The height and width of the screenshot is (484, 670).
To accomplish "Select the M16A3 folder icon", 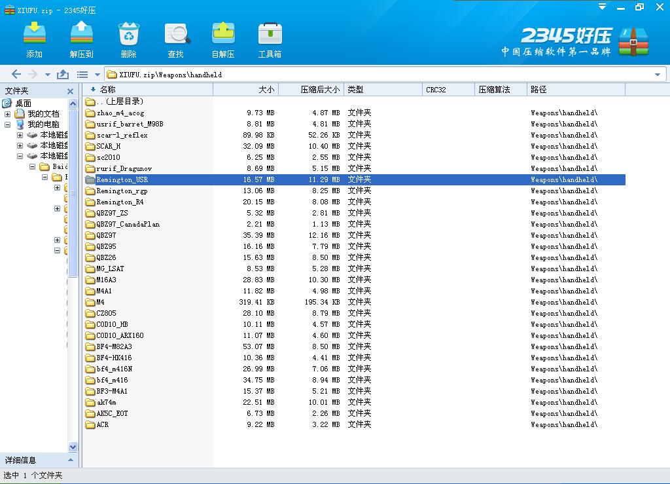I will click(x=90, y=280).
